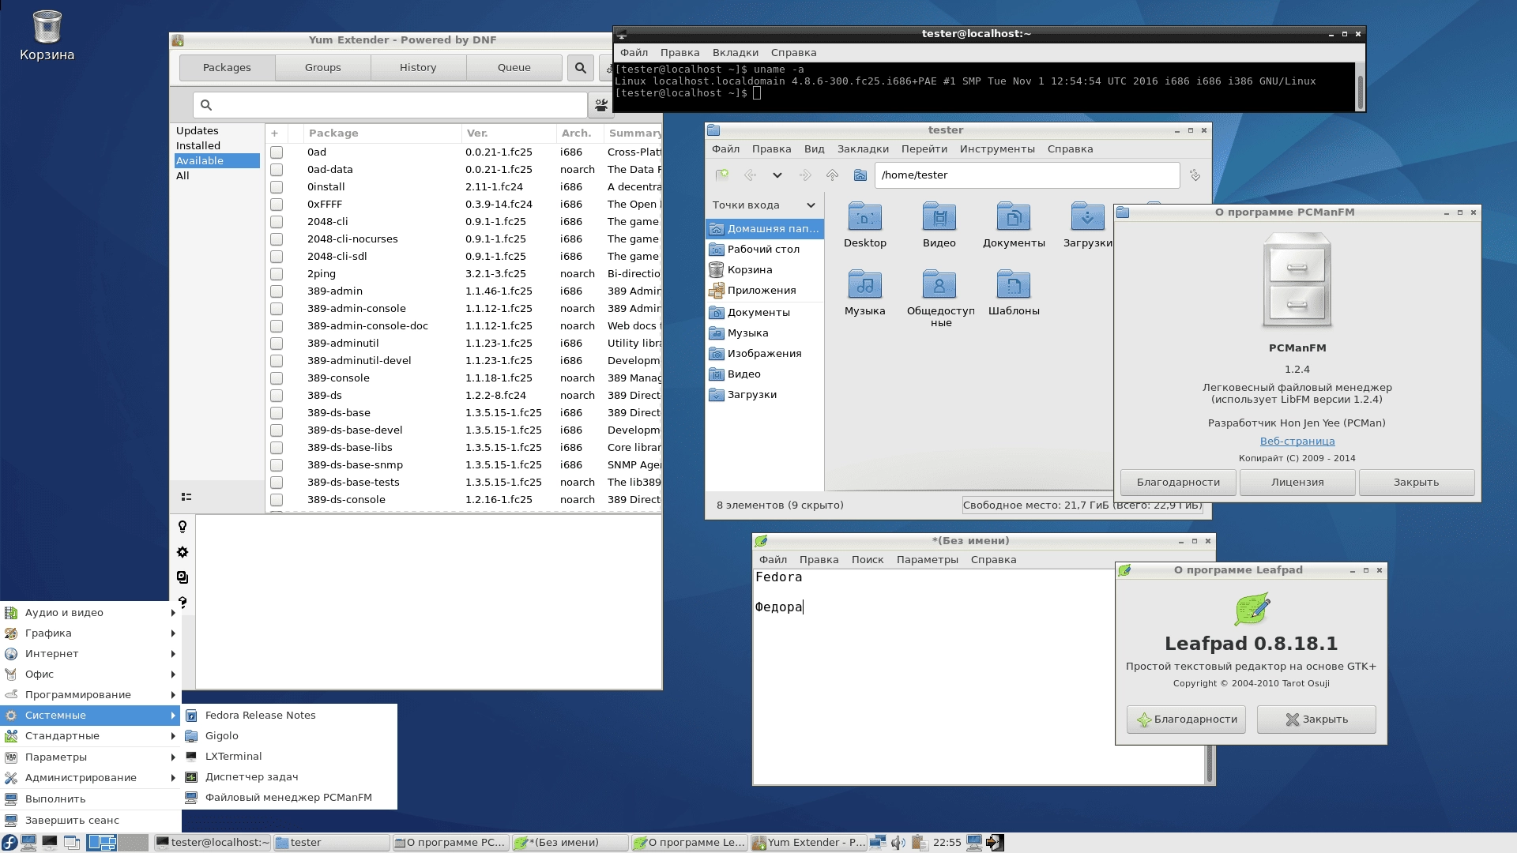Open Веб-страница link in PCManFM about
The height and width of the screenshot is (853, 1517).
[1297, 442]
